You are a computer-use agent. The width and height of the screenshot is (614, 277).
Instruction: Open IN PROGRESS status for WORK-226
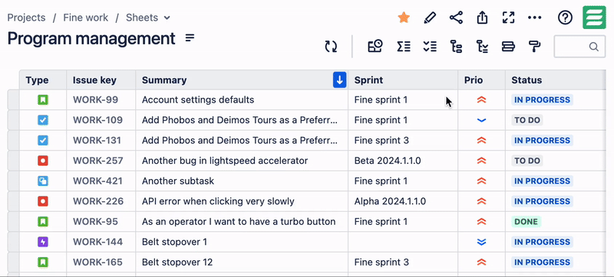point(542,201)
